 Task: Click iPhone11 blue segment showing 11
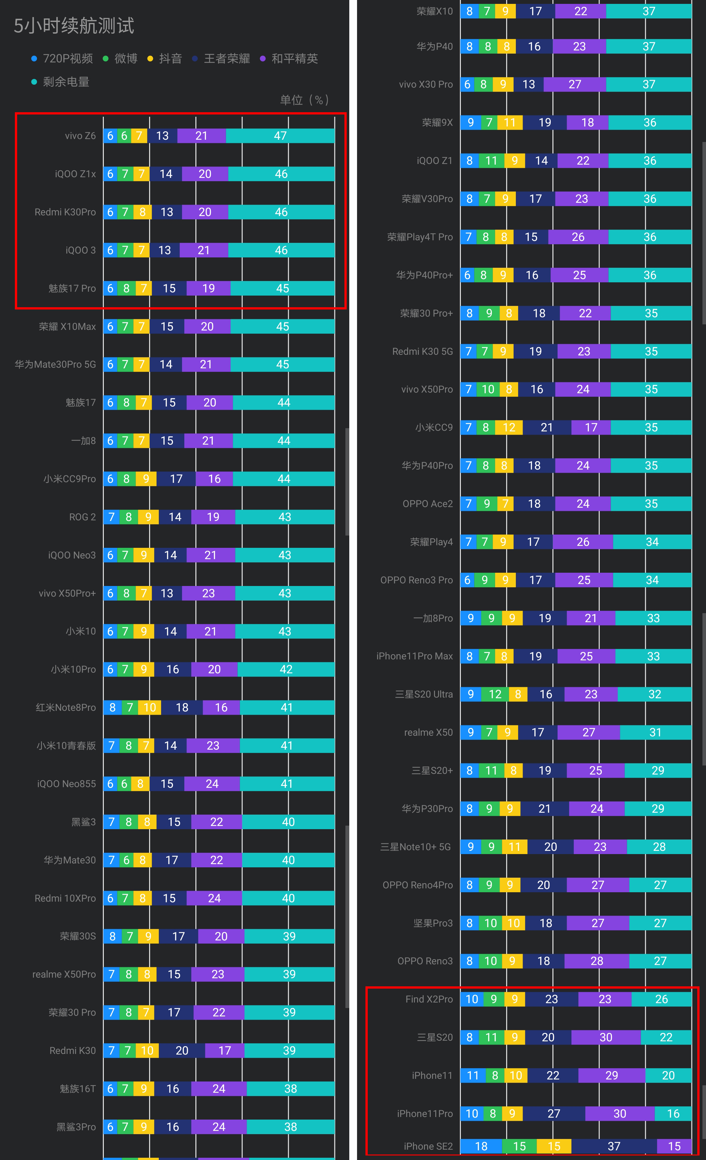click(x=472, y=1075)
